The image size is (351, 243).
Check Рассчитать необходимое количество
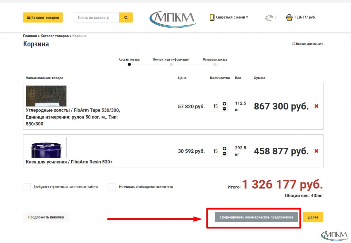coord(112,187)
